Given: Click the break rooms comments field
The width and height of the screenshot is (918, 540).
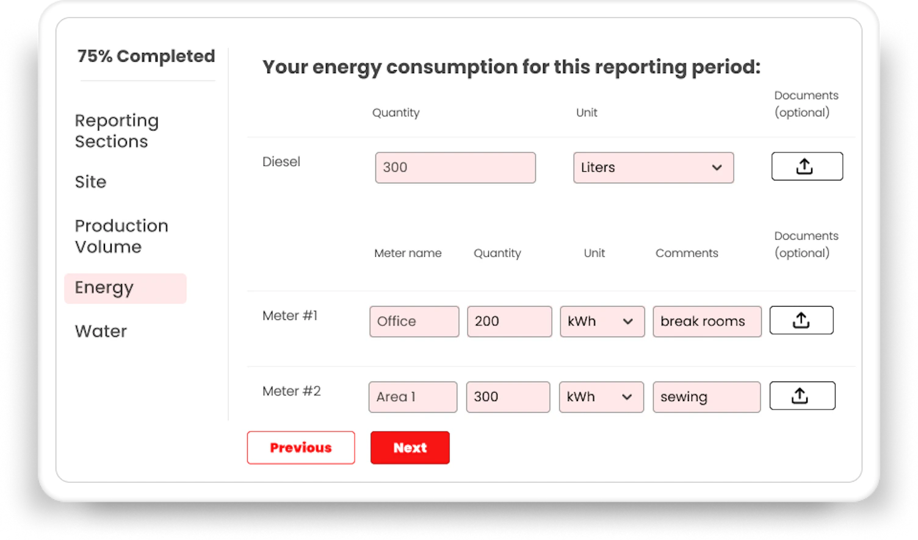Looking at the screenshot, I should coord(706,321).
